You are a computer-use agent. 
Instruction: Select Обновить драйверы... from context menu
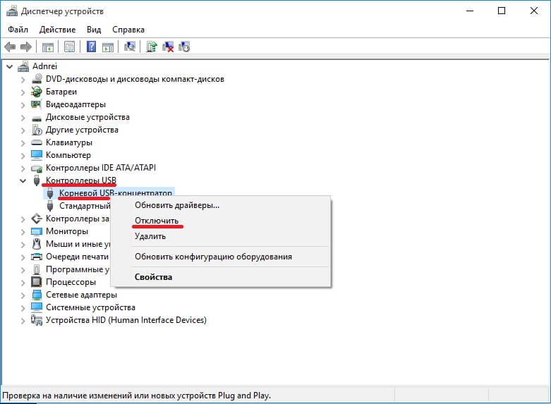[177, 205]
